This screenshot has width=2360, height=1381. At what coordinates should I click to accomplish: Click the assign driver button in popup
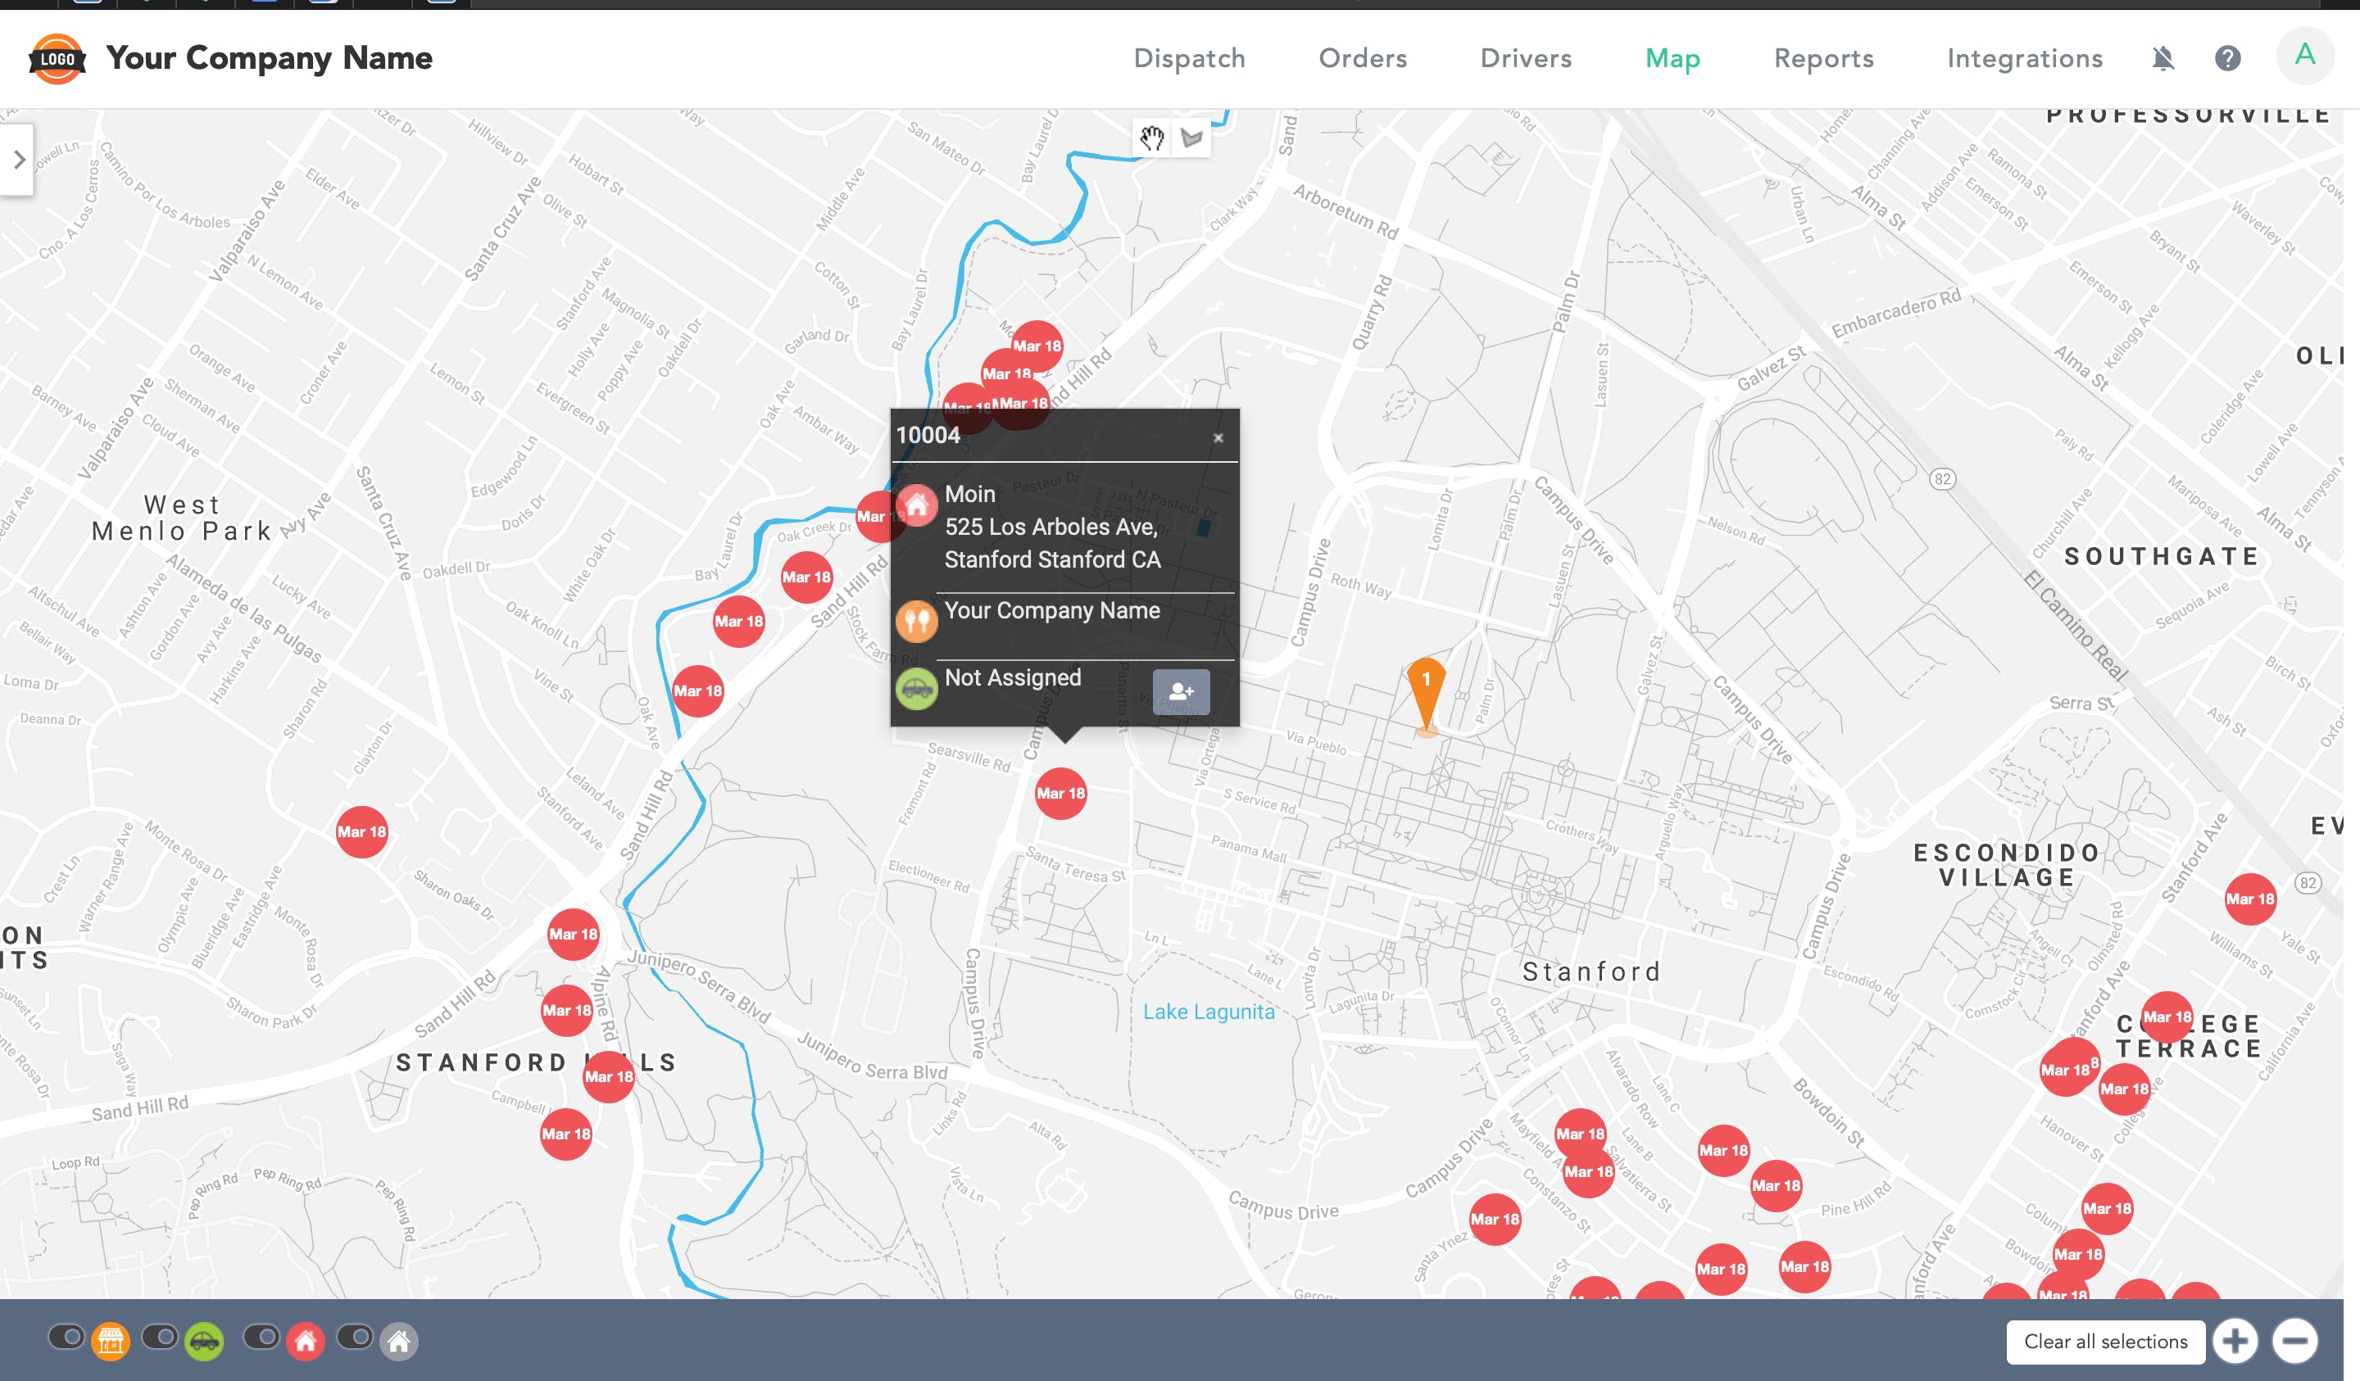coord(1180,692)
